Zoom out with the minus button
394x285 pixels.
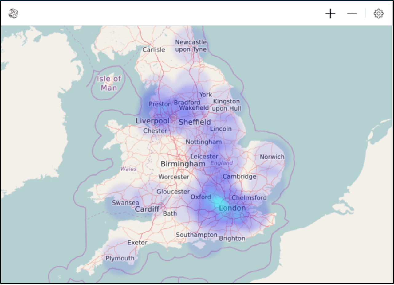tap(352, 14)
